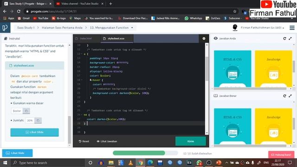Image resolution: width=297 pixels, height=167 pixels.
Task: Reset the editor code
Action: pos(84,141)
